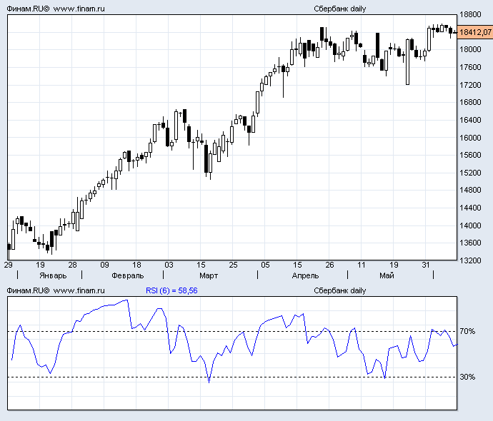Viewport: 493px width, 421px height.
Task: Click the date axis label 25
Action: pos(234,265)
